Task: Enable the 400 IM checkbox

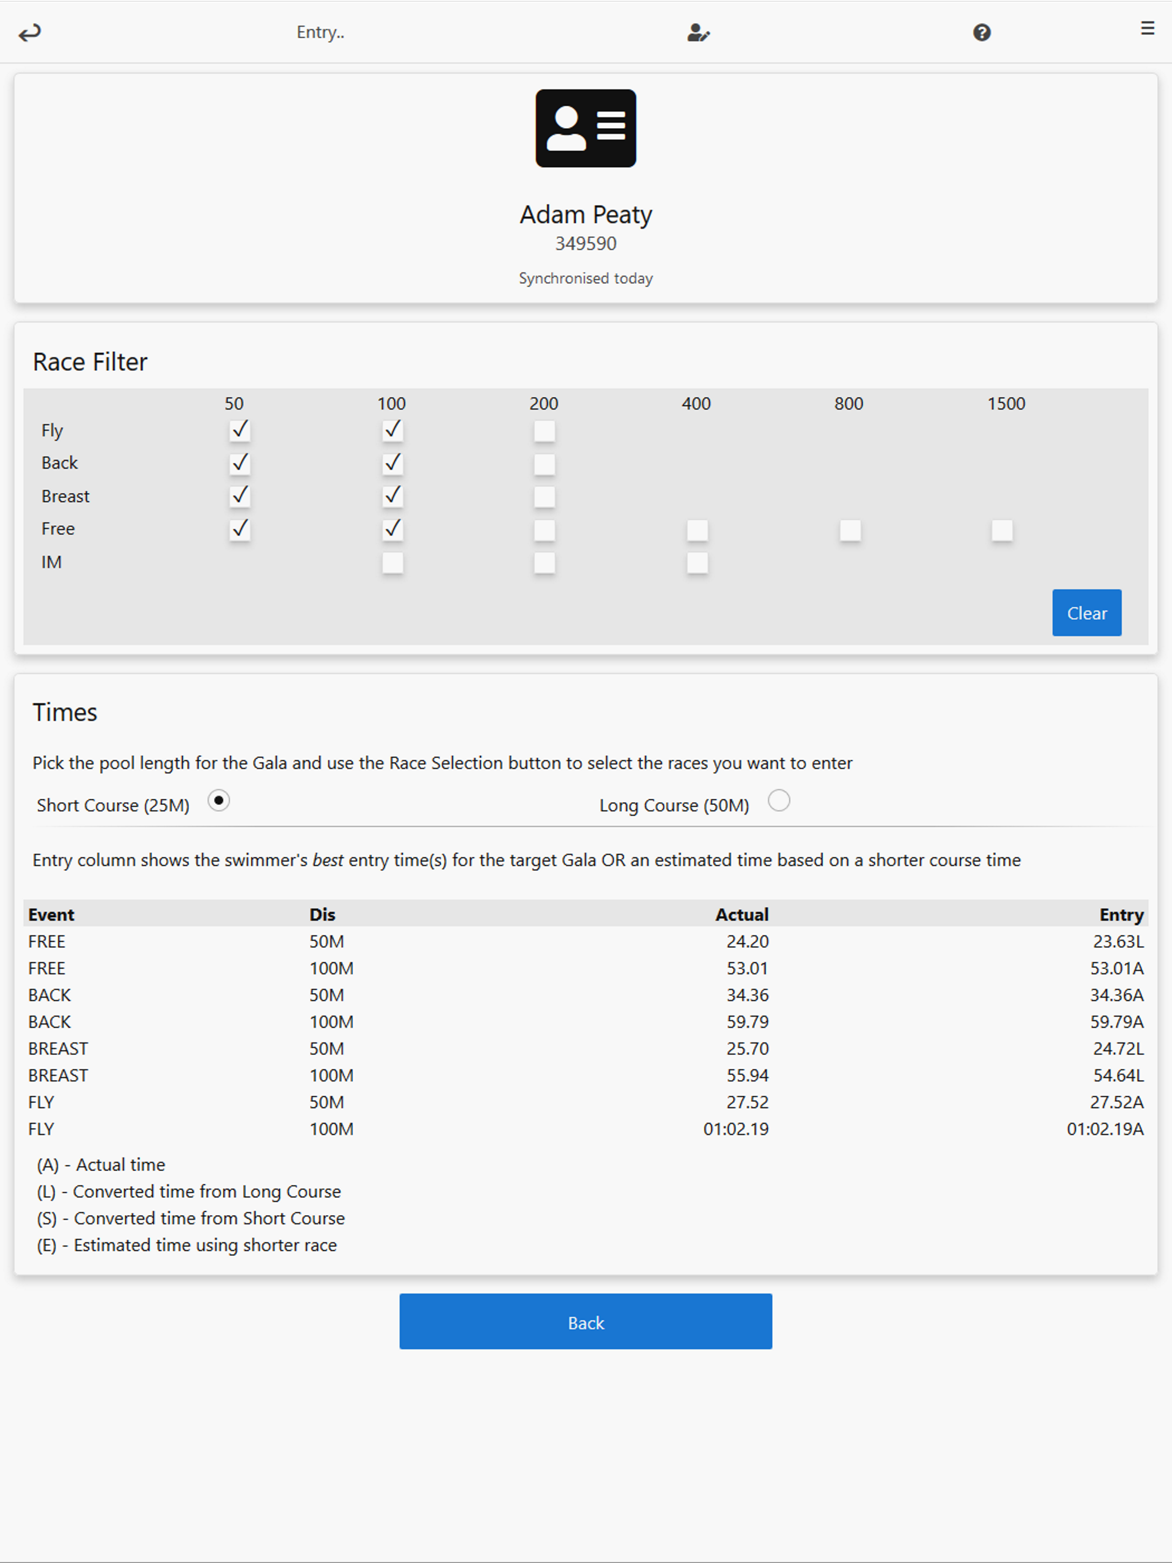Action: (x=697, y=562)
